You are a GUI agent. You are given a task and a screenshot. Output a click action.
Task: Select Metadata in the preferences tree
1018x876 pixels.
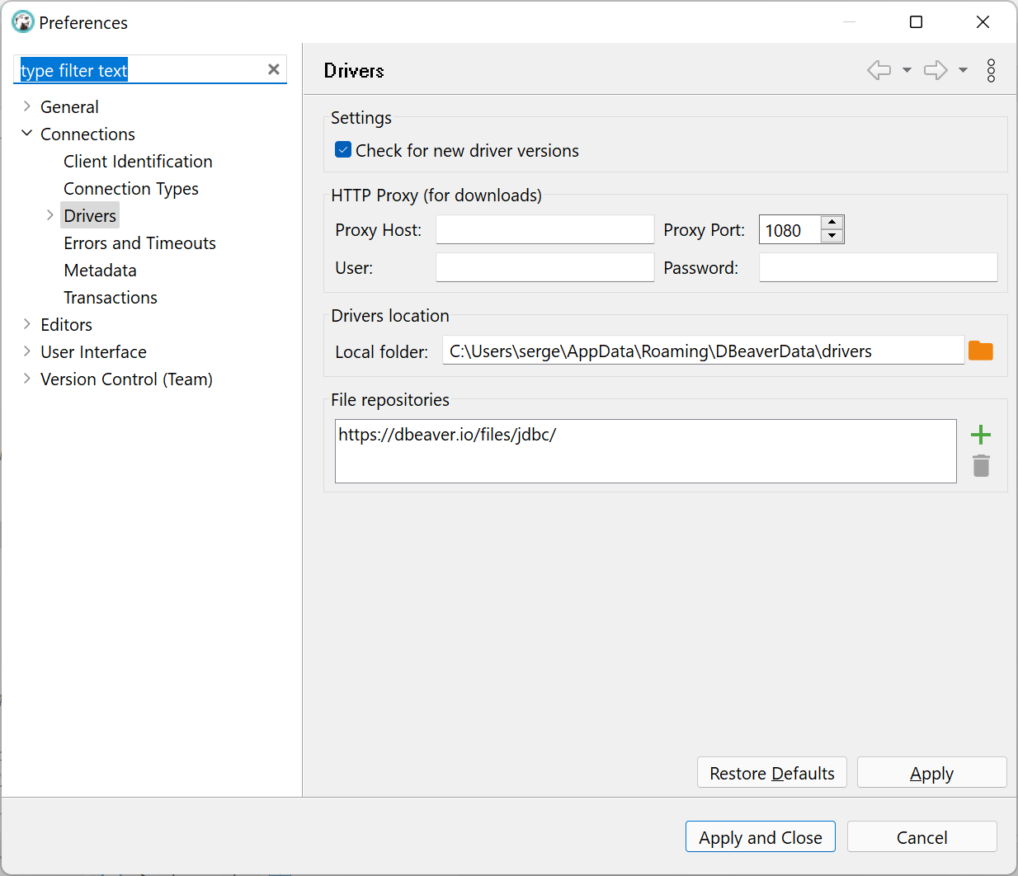coord(100,270)
